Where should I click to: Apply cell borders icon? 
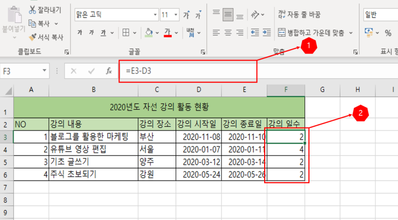point(126,32)
